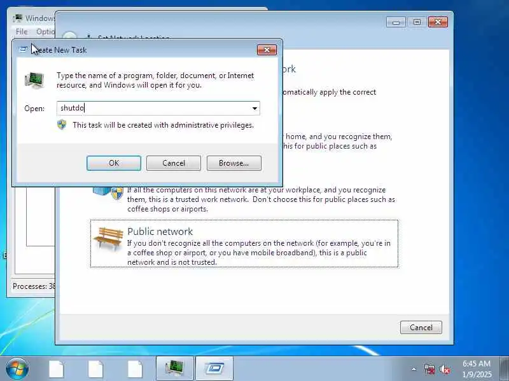Click the network tray icon

pyautogui.click(x=429, y=369)
